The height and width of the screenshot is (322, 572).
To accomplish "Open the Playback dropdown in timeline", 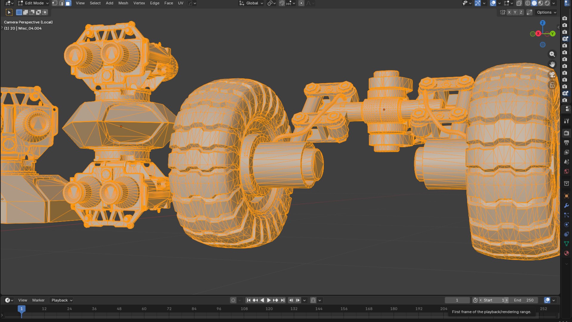I will tap(62, 300).
